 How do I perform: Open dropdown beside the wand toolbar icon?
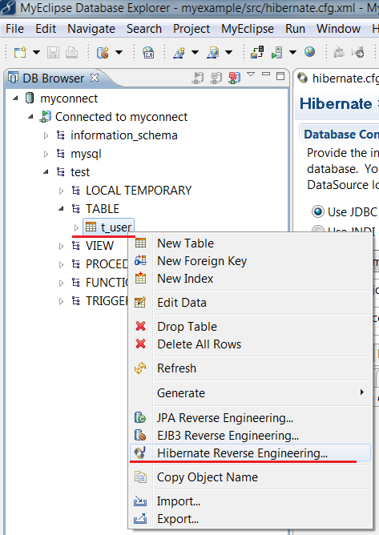195,53
